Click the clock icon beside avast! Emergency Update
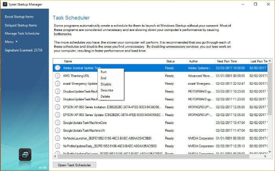Viewport: 275px width, 171px height. tap(57, 84)
